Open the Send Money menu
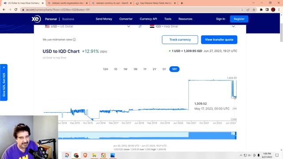 (x=104, y=19)
